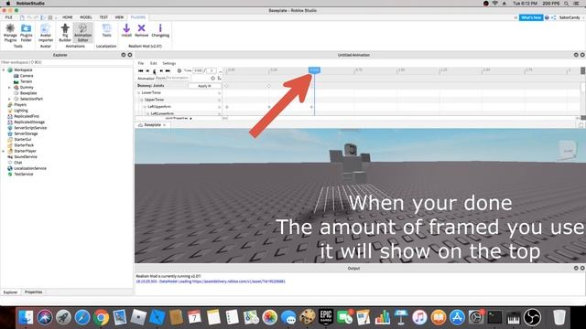Open Google Chrome from the Dock

coord(101,317)
